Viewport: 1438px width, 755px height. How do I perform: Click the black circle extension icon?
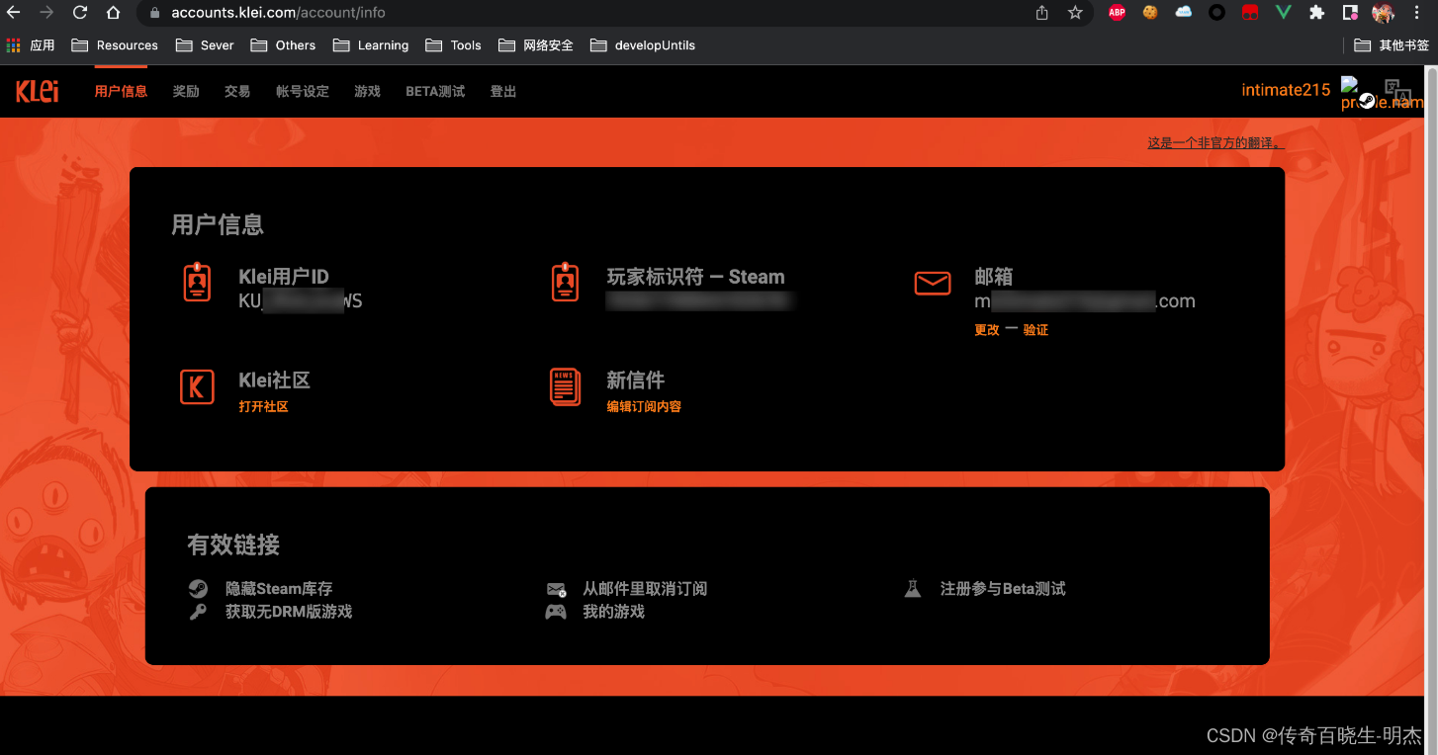pos(1217,13)
